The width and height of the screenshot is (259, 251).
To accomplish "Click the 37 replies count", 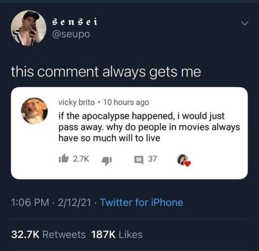I will pos(152,159).
